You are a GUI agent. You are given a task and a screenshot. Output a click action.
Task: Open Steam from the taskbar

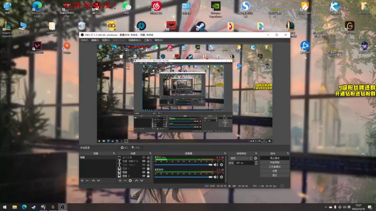[33, 207]
